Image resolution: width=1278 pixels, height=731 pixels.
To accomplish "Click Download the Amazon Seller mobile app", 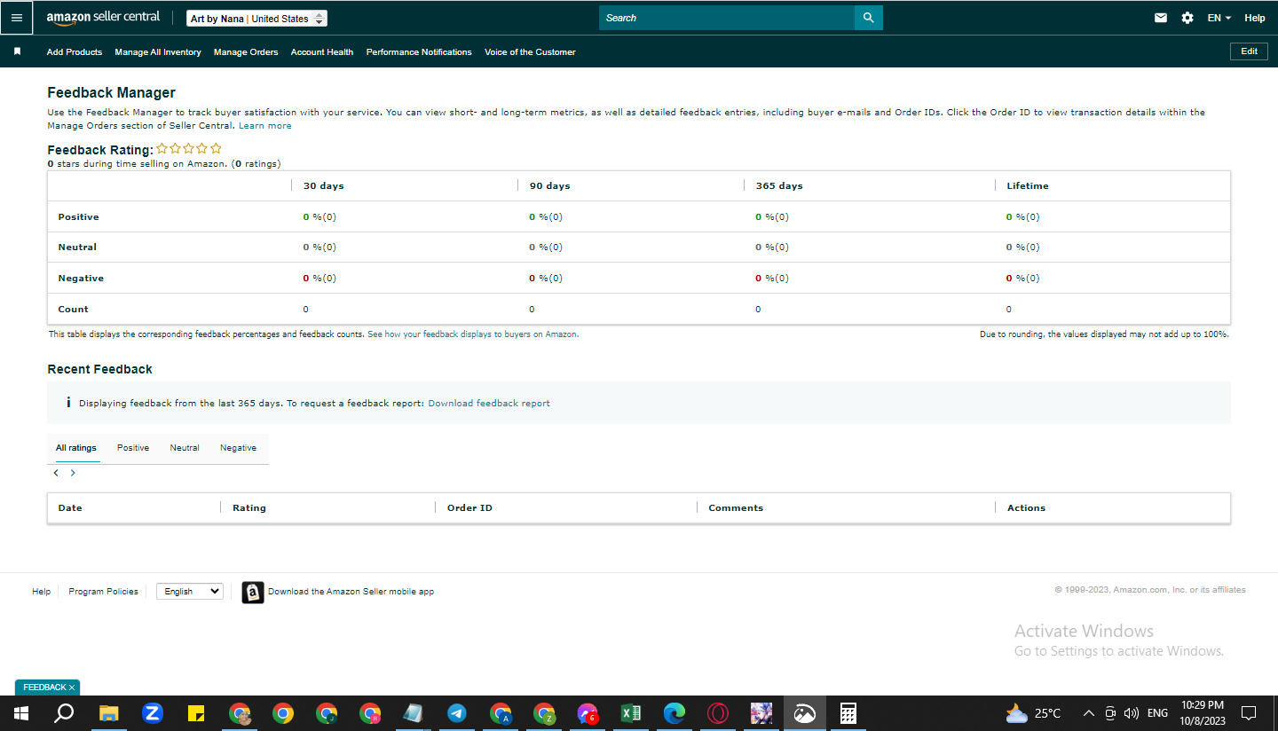I will pos(351,592).
